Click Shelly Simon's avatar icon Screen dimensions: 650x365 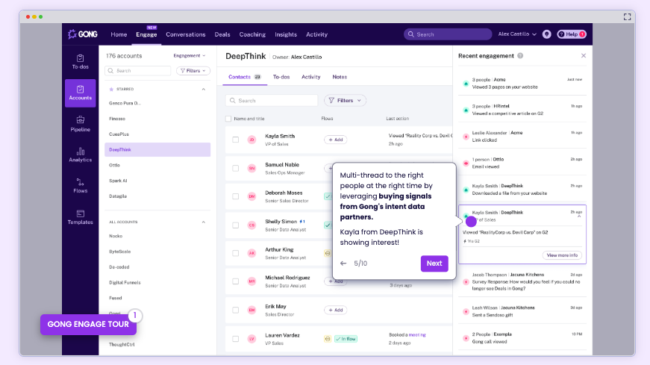coord(251,225)
